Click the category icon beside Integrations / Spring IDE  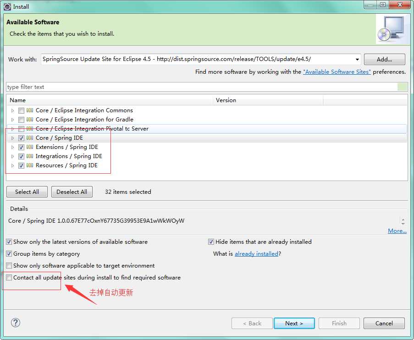click(x=30, y=156)
